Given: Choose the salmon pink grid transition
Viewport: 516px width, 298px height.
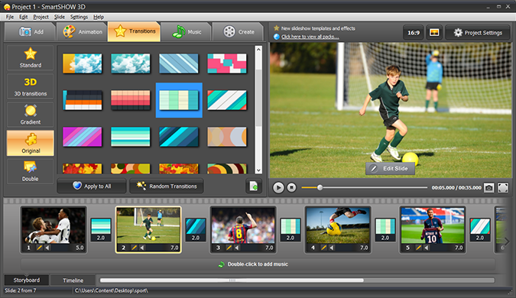Looking at the screenshot, I should (x=131, y=100).
